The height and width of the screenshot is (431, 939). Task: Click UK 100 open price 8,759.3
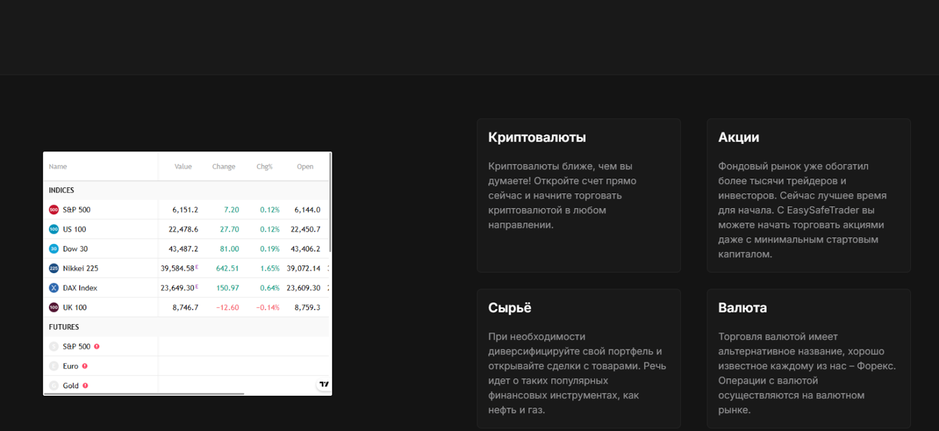308,307
